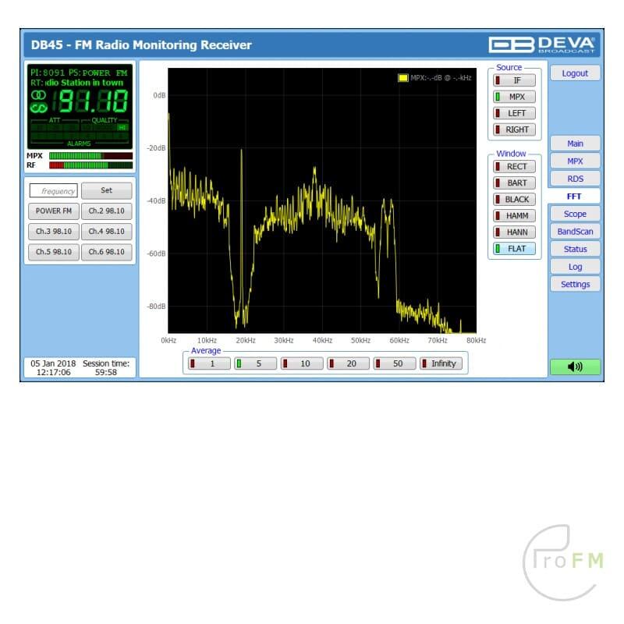624x624 pixels.
Task: Select LEFT channel as source
Action: pyautogui.click(x=514, y=113)
